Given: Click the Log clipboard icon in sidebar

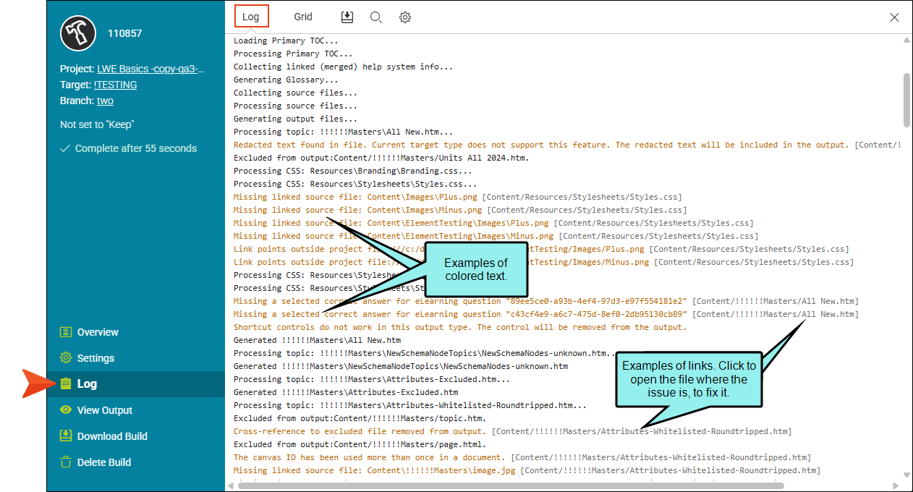Looking at the screenshot, I should point(66,384).
